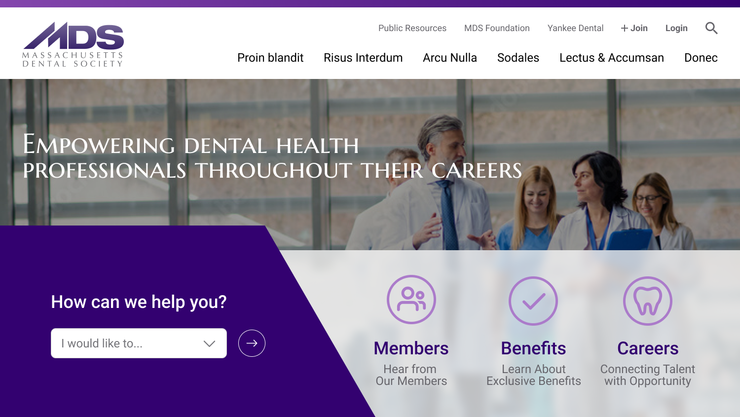Open the Yankee Dental link
This screenshot has width=740, height=417.
click(575, 28)
